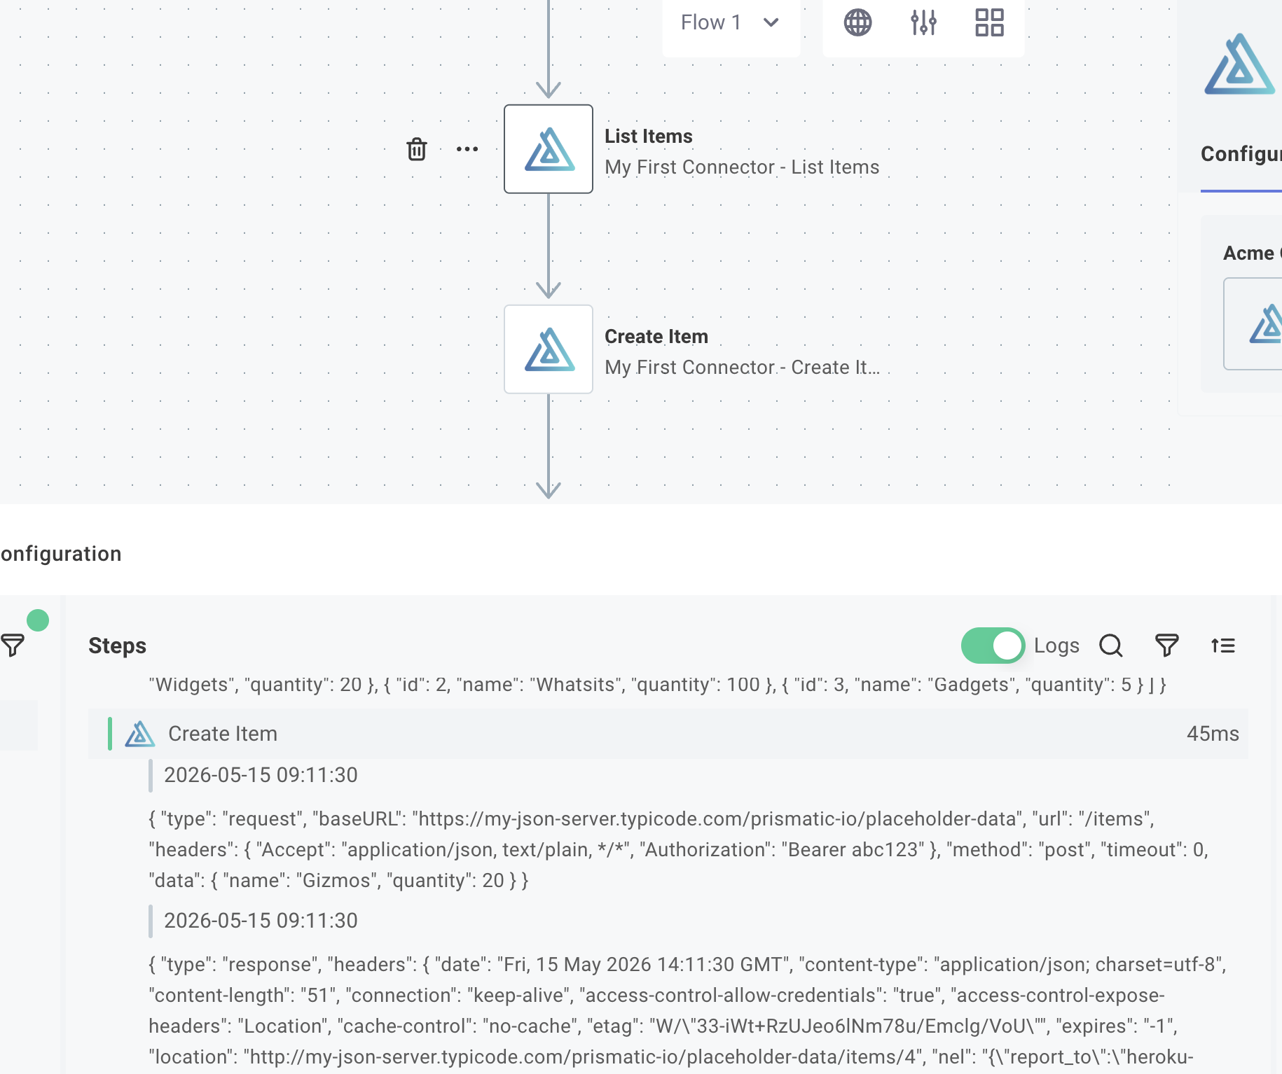Screen dimensions: 1282x1074
Task: Click the 45ms duration value
Action: click(x=1213, y=734)
